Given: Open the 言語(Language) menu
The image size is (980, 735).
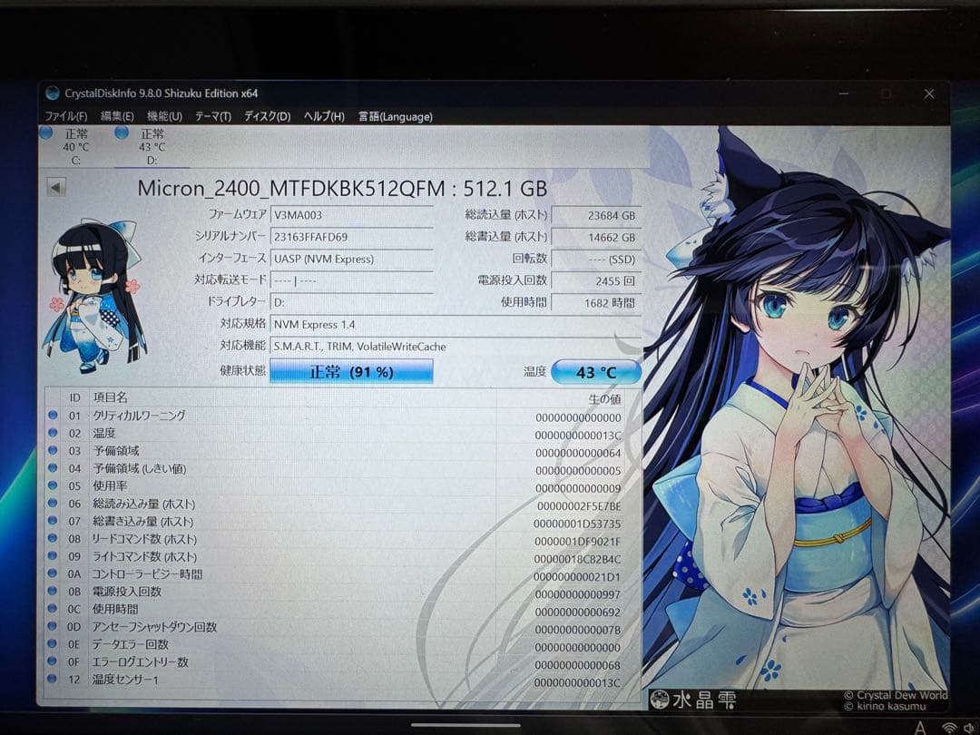Looking at the screenshot, I should pos(395,116).
